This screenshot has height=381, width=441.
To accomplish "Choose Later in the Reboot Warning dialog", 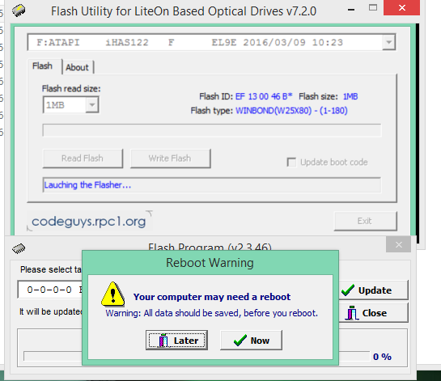I will [x=176, y=341].
